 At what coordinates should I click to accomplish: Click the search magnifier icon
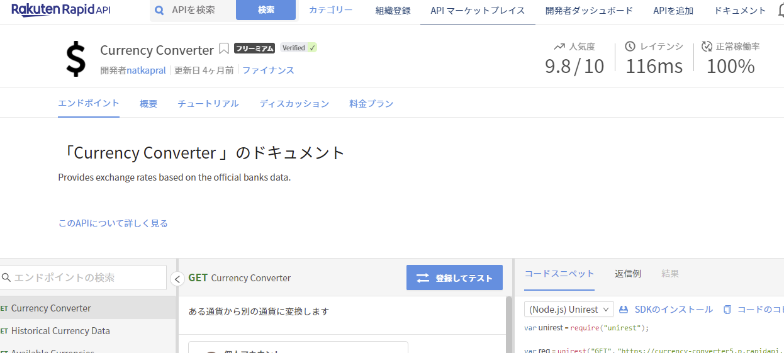click(x=159, y=10)
